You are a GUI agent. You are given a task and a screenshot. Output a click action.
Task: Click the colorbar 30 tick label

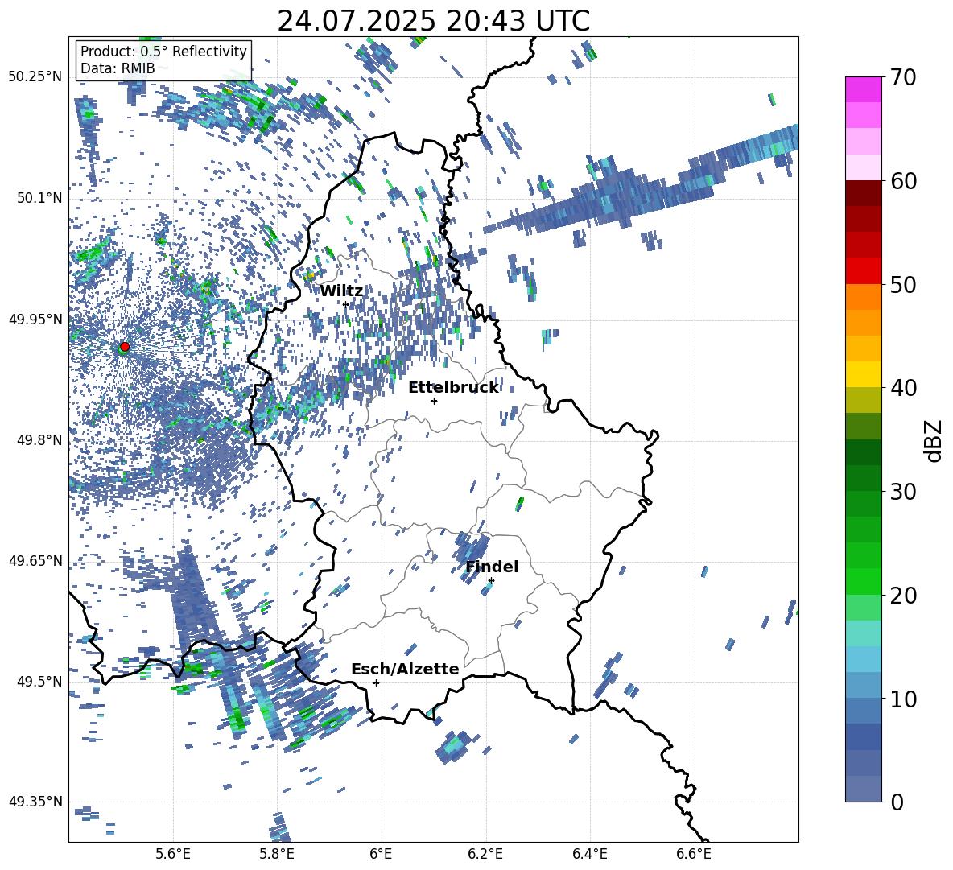click(x=903, y=492)
